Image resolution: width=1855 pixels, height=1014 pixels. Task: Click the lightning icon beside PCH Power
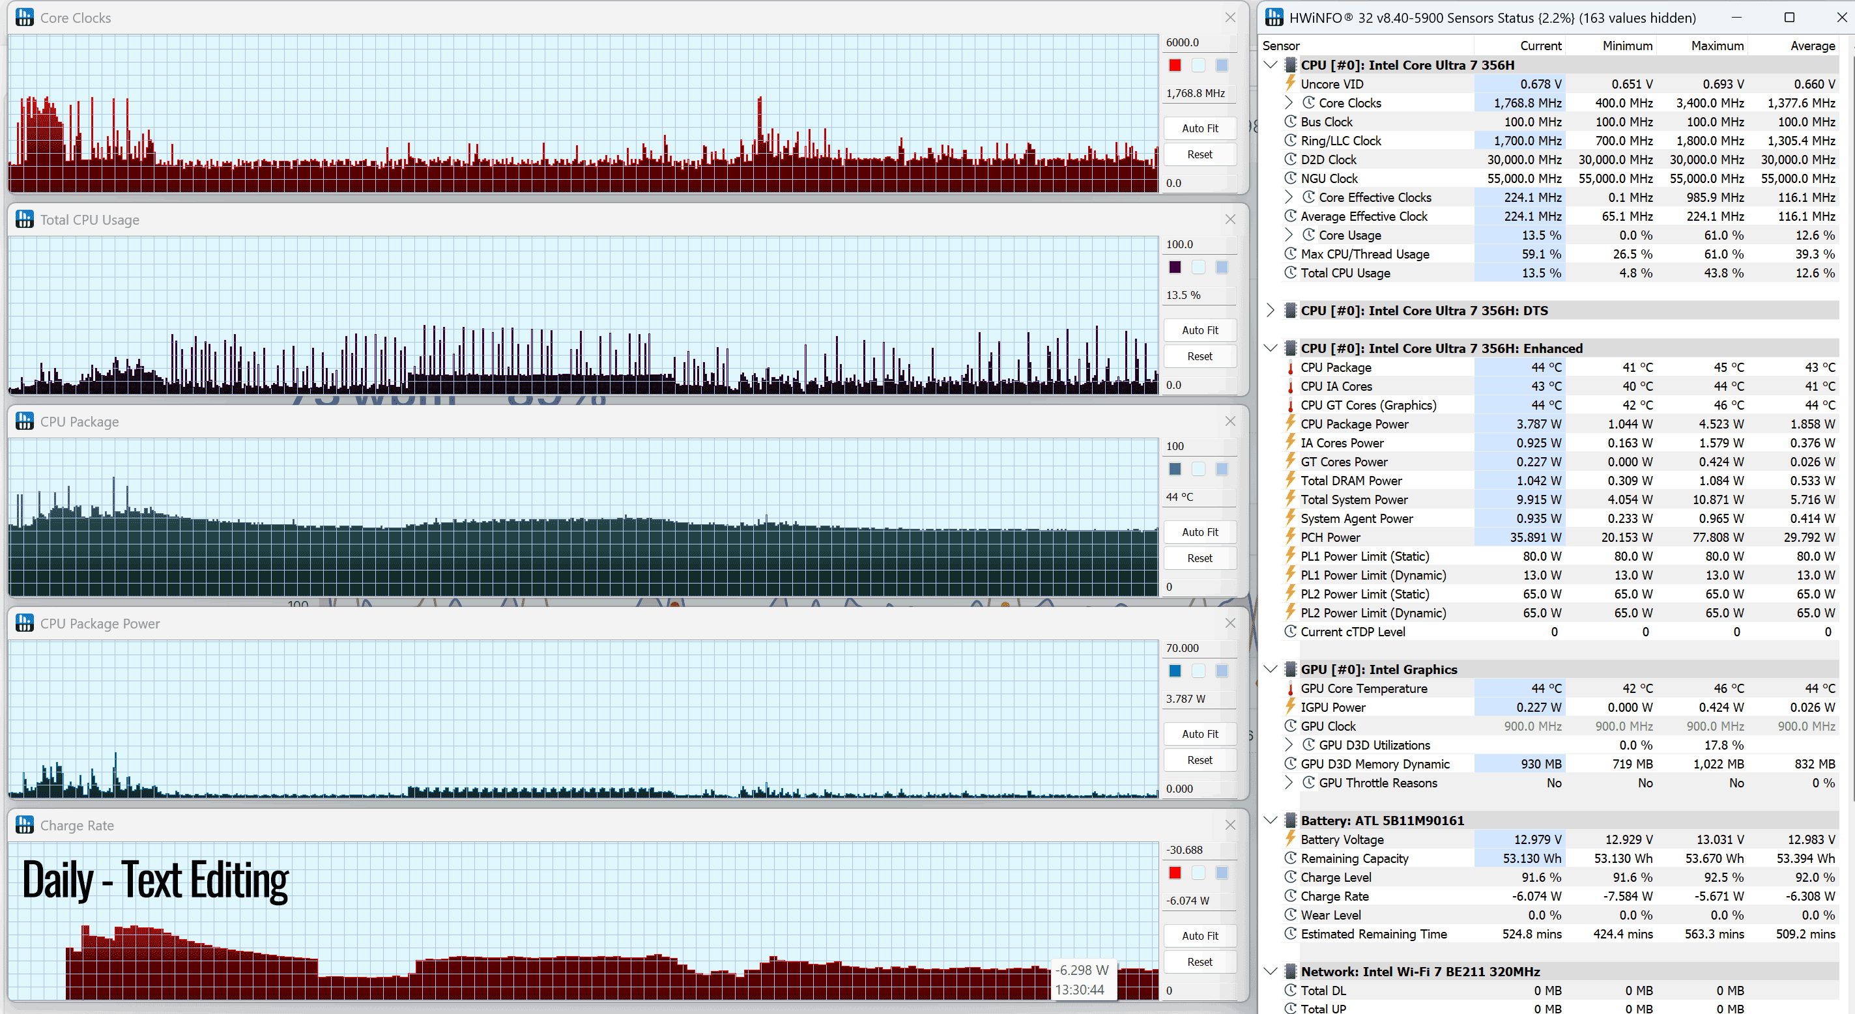pos(1291,537)
